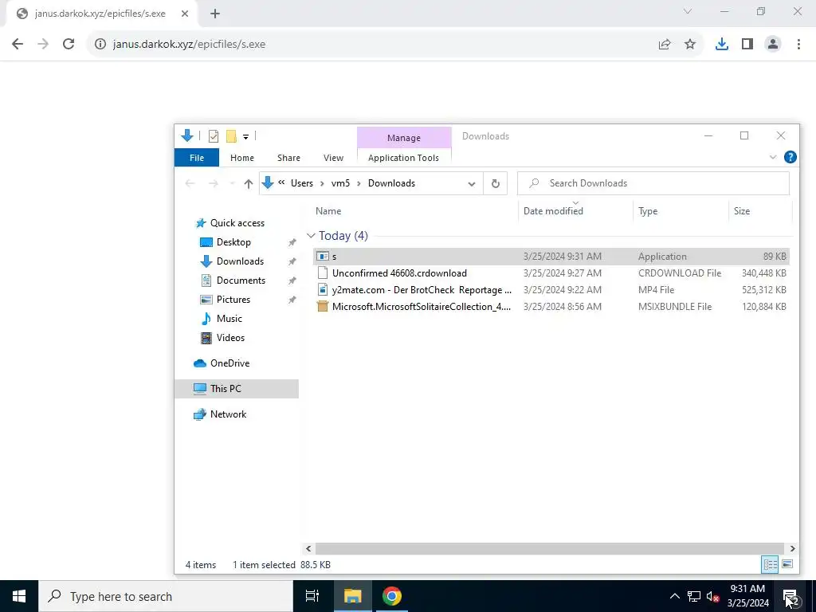Click the Chrome back arrow
The image size is (816, 612).
pyautogui.click(x=18, y=45)
